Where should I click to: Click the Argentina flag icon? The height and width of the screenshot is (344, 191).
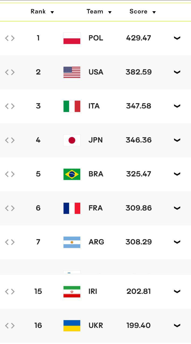(72, 242)
